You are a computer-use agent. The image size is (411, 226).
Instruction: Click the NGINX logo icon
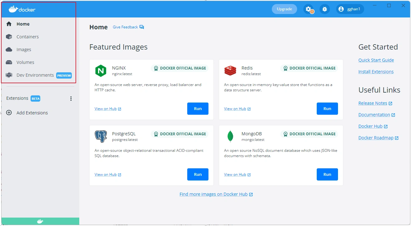tap(100, 71)
